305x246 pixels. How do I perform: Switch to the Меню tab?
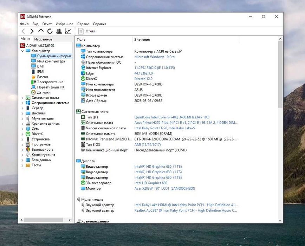click(x=26, y=39)
